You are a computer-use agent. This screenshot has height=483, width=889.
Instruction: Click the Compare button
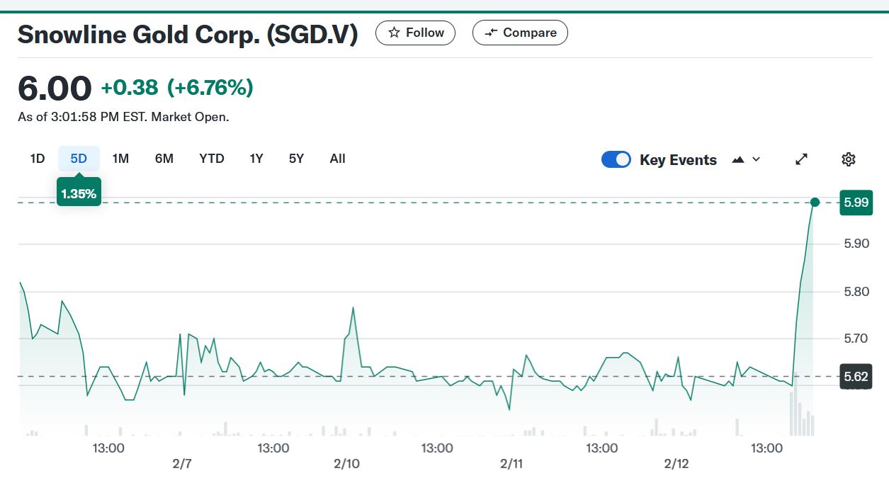click(520, 33)
